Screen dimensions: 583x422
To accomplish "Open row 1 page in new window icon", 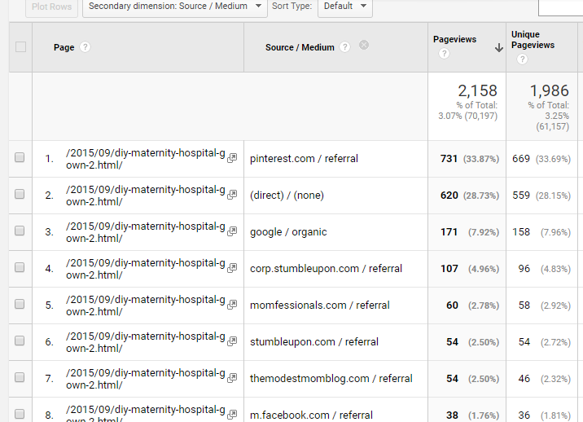I will click(x=232, y=159).
